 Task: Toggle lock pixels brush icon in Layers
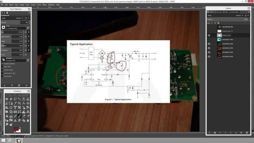(212, 23)
